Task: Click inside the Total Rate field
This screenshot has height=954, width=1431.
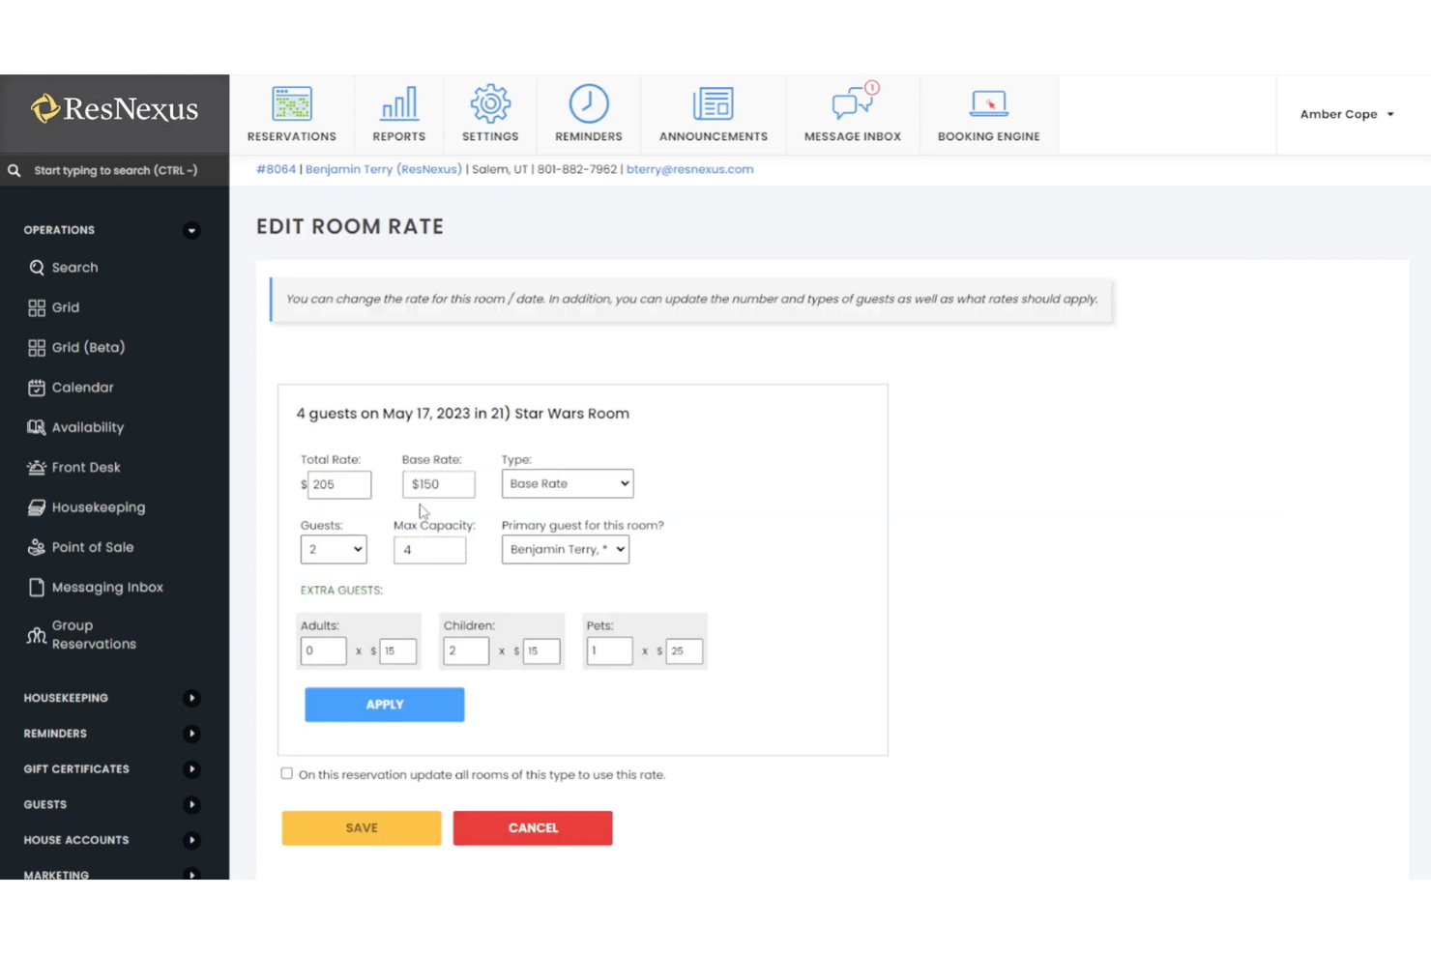Action: [x=338, y=484]
